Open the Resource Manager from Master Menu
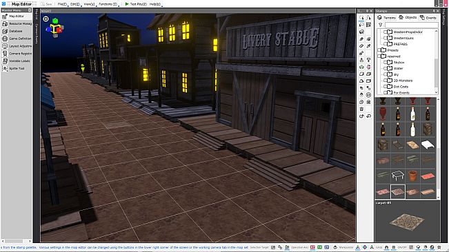This screenshot has height=252, width=449. coord(17,23)
